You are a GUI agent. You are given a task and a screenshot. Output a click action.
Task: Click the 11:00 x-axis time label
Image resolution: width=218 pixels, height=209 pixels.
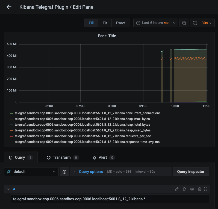[x=206, y=106]
